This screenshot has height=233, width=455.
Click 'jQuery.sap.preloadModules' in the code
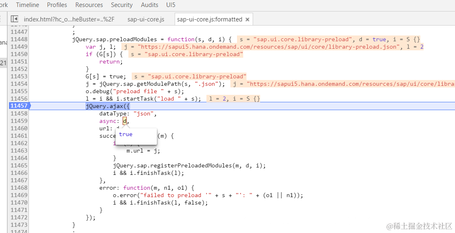(x=115, y=39)
